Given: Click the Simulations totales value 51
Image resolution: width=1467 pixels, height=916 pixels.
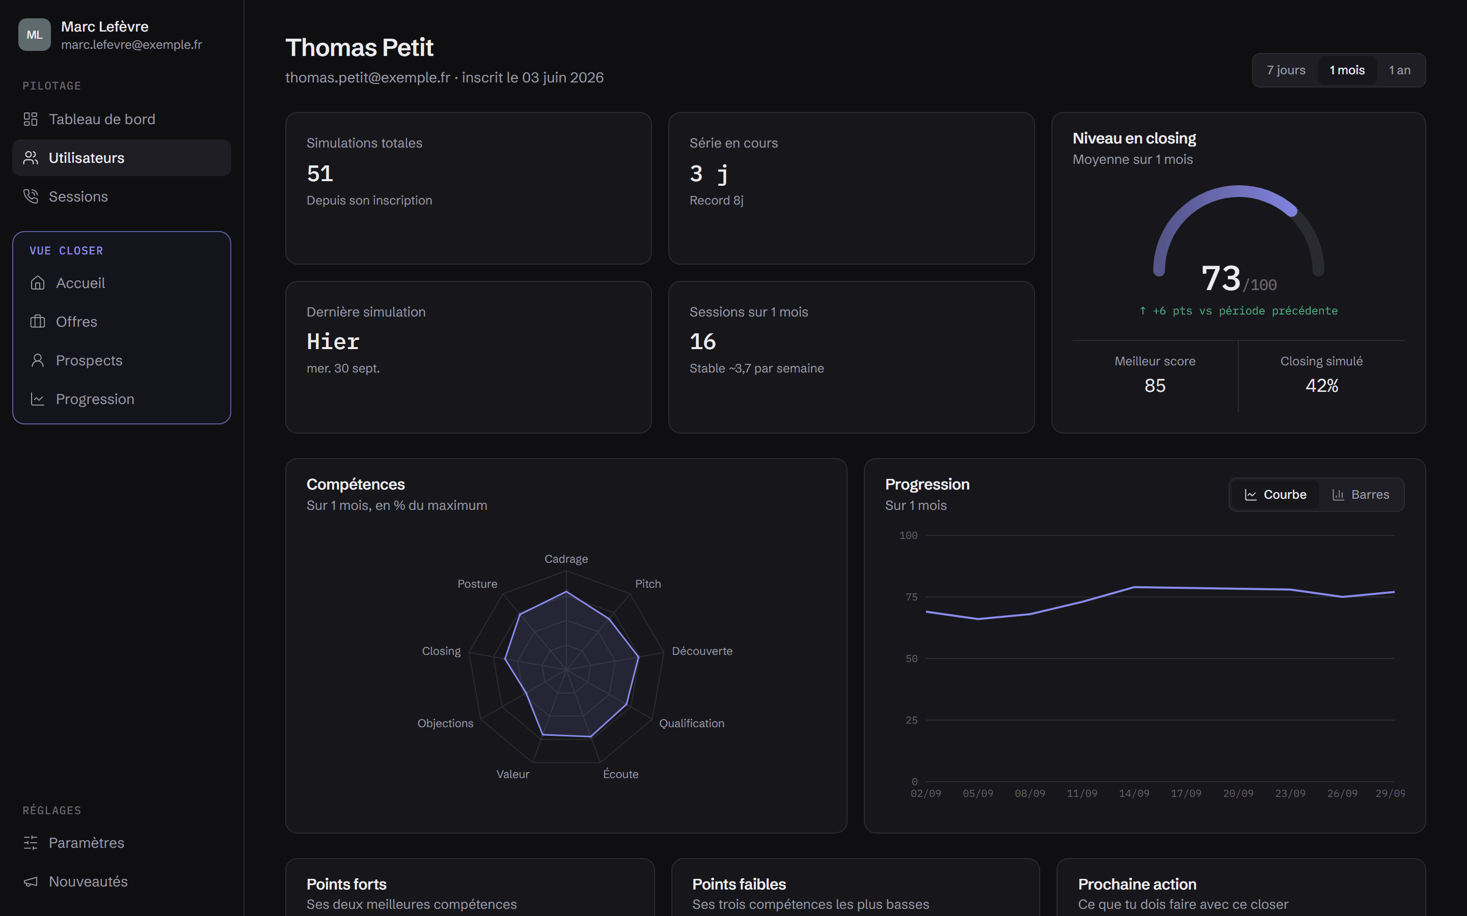Looking at the screenshot, I should (320, 174).
